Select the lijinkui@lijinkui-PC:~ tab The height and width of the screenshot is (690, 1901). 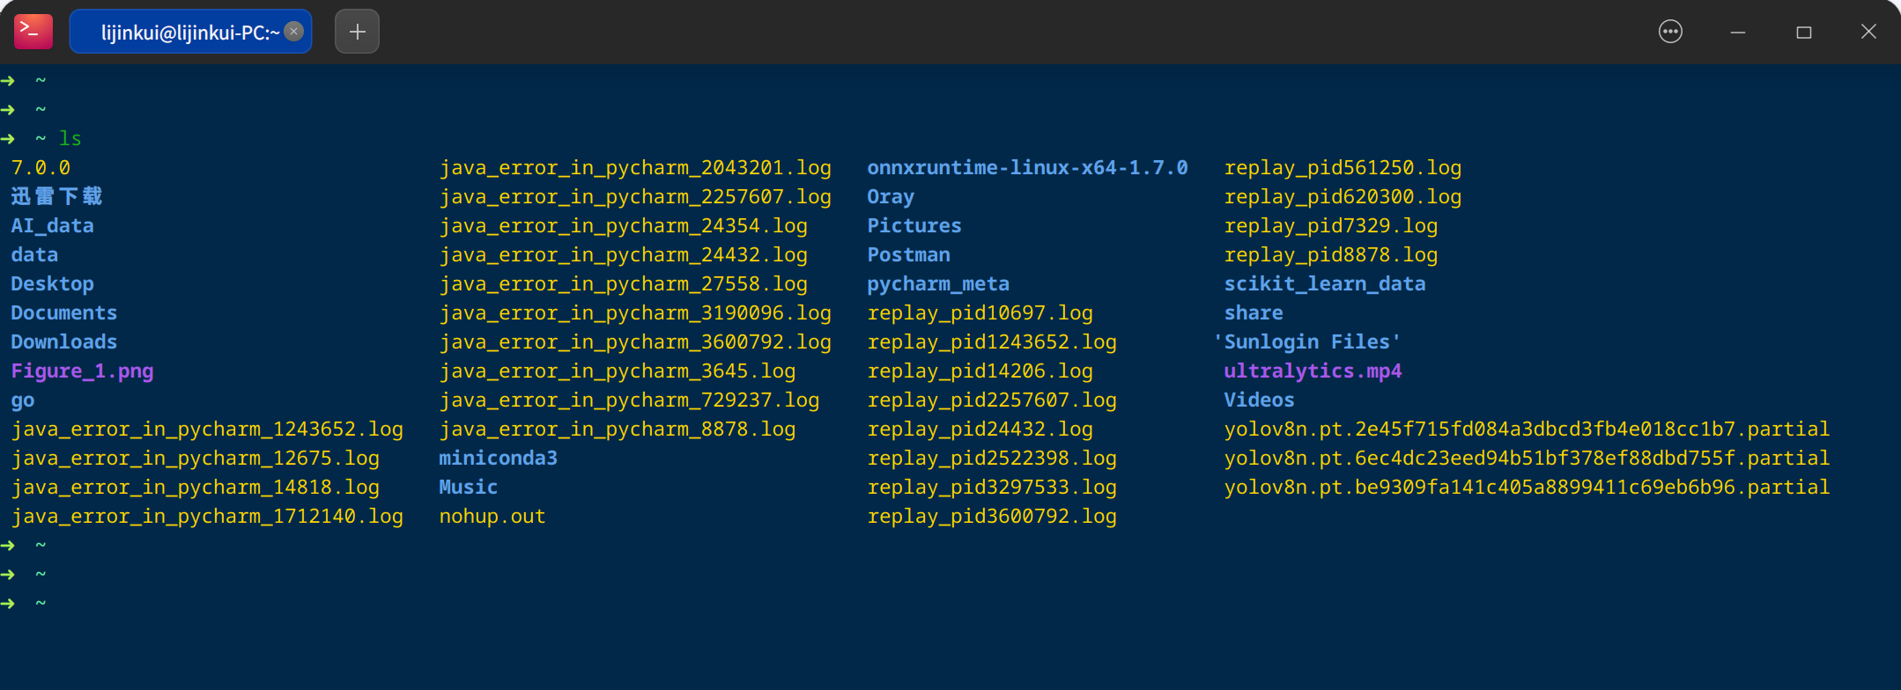click(x=190, y=32)
